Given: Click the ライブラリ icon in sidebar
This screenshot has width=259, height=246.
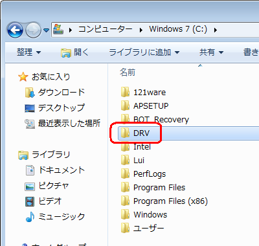Looking at the screenshot, I should 23,155.
